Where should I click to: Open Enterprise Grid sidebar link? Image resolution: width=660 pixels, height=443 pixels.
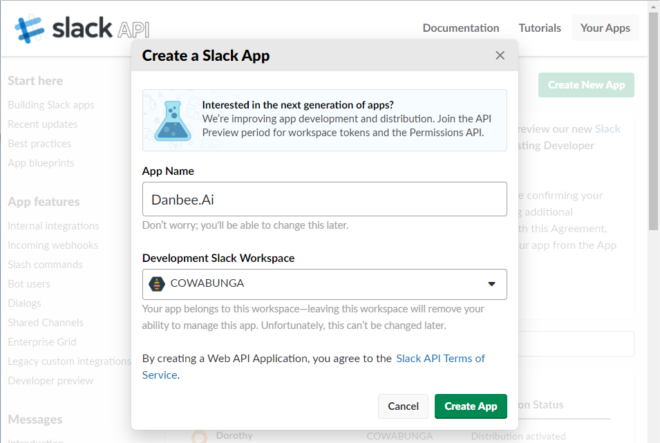pyautogui.click(x=42, y=342)
